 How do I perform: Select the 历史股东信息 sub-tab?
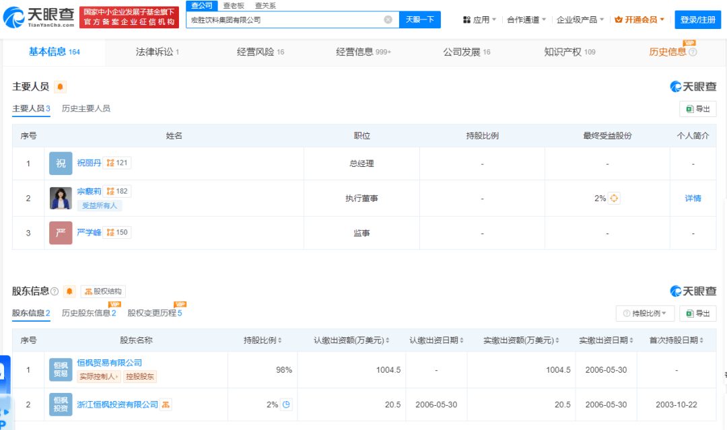click(x=89, y=313)
